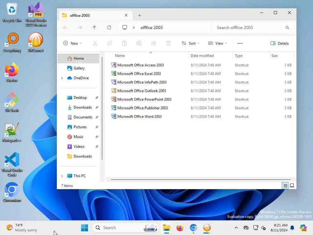Open Gallery in navigation pane

pos(79,68)
